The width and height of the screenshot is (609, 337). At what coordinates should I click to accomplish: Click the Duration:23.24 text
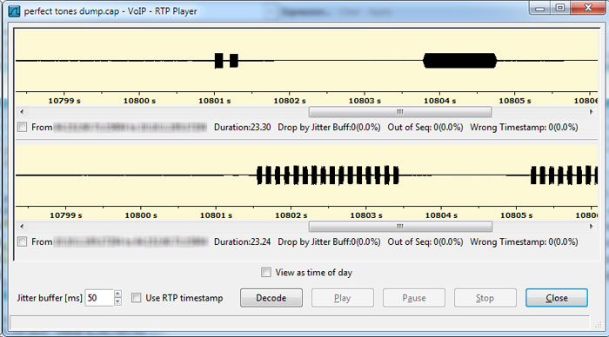tap(243, 241)
